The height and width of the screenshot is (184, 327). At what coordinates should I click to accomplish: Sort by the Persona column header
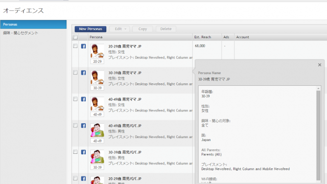(x=141, y=37)
